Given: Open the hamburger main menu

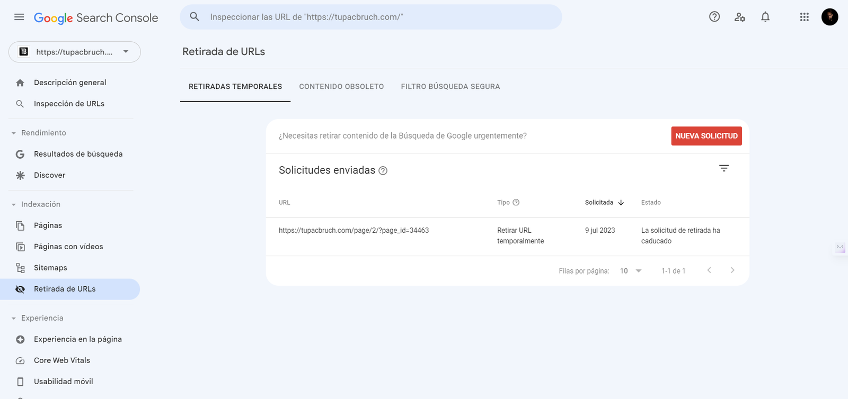Looking at the screenshot, I should point(19,17).
